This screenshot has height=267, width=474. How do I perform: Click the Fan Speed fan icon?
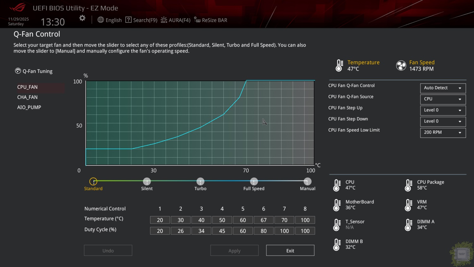pyautogui.click(x=401, y=65)
